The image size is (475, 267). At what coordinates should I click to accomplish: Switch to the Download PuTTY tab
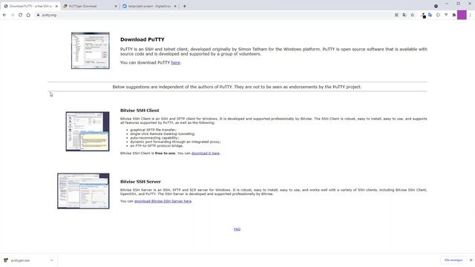30,6
